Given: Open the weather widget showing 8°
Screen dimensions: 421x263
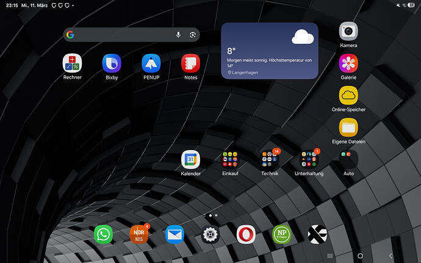Looking at the screenshot, I should point(270,51).
